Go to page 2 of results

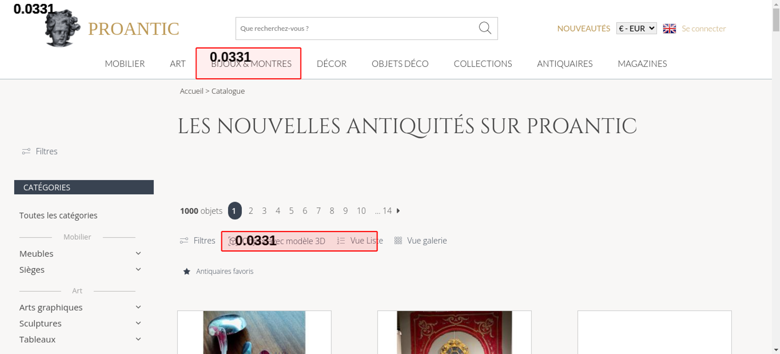[x=251, y=211]
